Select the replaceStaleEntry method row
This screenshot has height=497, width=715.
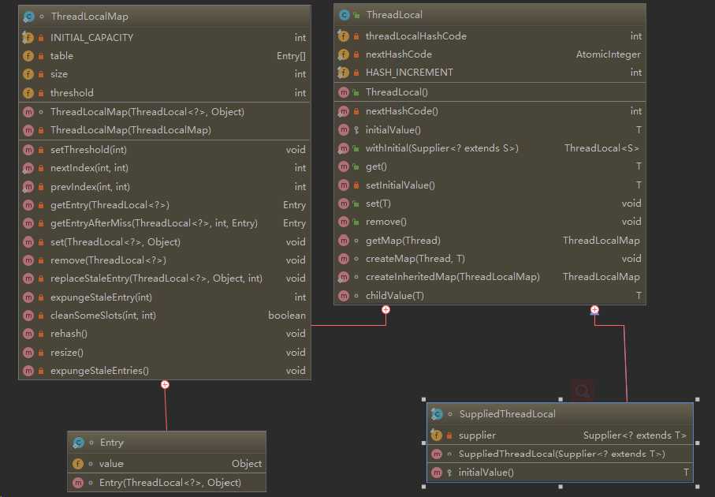click(165, 278)
